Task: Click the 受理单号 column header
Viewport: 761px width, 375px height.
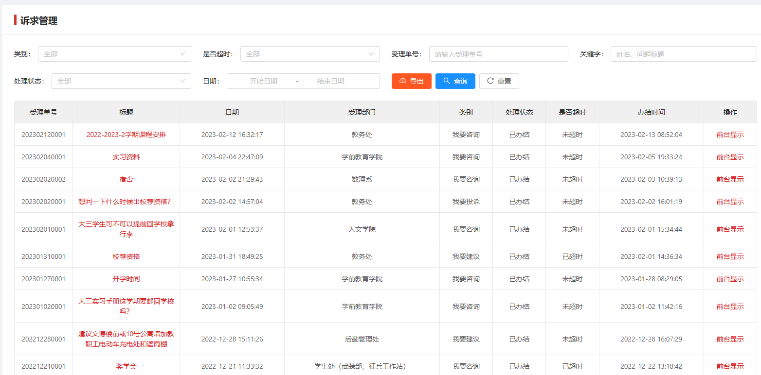Action: 43,112
